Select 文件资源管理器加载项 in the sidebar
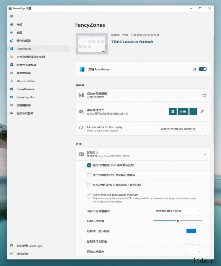 (x=39, y=57)
